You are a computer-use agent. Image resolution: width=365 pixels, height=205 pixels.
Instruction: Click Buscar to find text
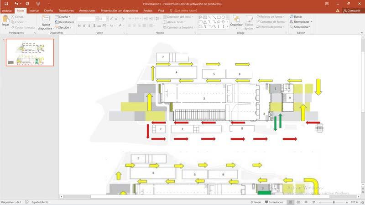click(296, 17)
